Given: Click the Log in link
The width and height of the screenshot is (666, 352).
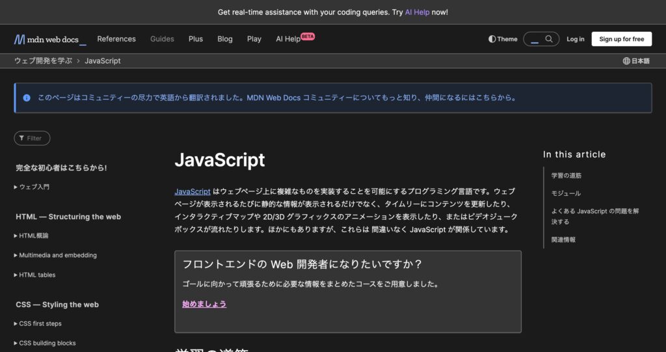Looking at the screenshot, I should [575, 39].
